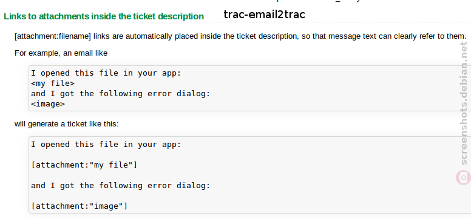Click the screenshots.debian.net camera logo icon
Screen dimensions: 471x219
tap(463, 177)
